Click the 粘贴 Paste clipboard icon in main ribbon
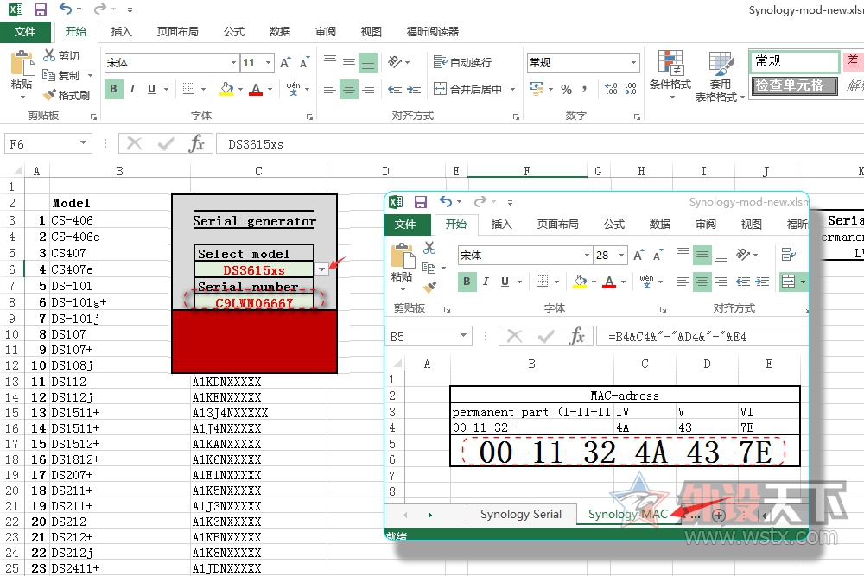 click(22, 64)
